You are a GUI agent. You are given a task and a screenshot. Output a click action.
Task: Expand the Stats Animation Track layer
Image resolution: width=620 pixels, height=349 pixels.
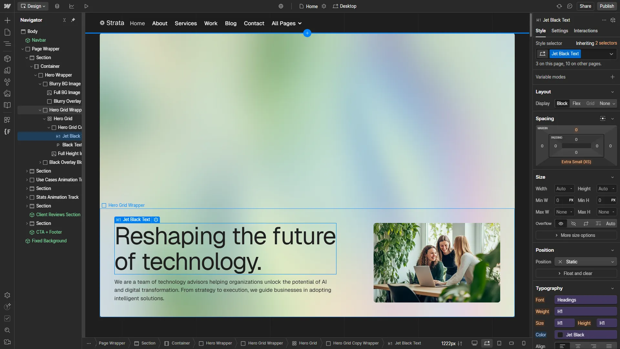pyautogui.click(x=27, y=197)
